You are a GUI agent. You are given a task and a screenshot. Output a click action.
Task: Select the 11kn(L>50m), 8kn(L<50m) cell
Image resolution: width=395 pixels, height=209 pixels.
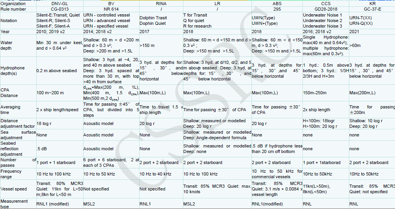coord(326,189)
